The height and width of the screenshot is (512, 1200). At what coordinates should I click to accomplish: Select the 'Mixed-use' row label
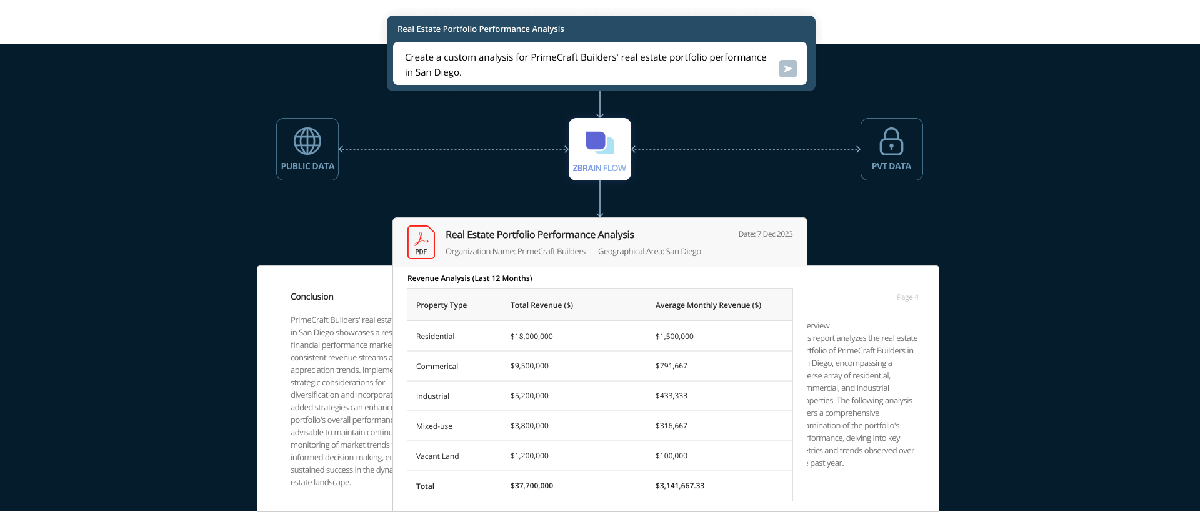tap(434, 426)
